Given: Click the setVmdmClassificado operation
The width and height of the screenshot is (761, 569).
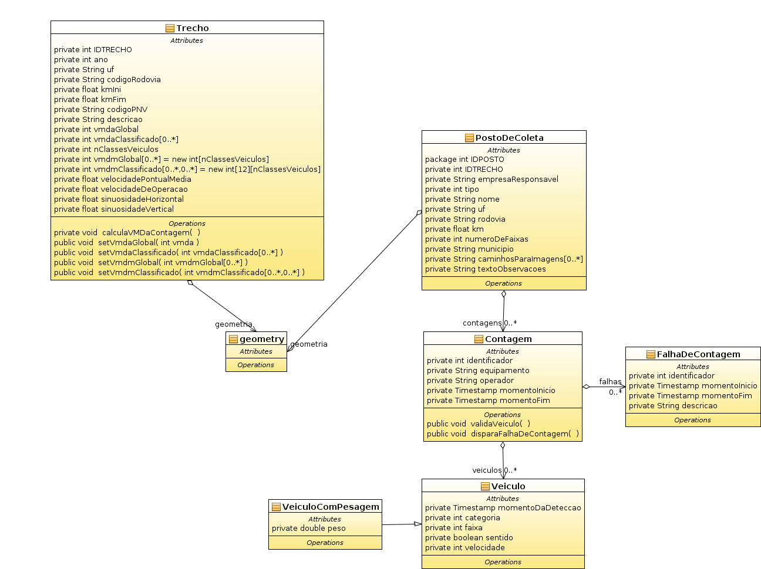Looking at the screenshot, I should point(180,273).
